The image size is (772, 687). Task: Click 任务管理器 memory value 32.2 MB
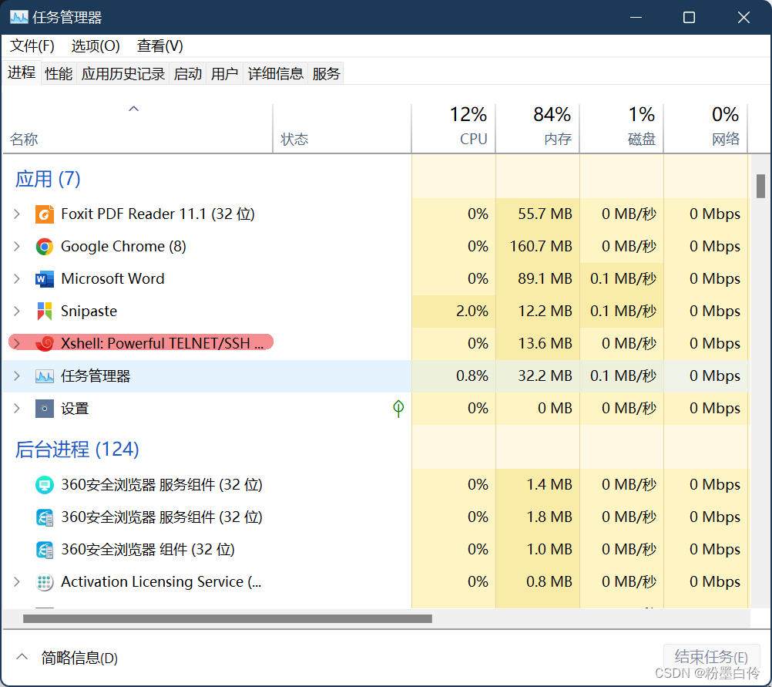point(545,376)
